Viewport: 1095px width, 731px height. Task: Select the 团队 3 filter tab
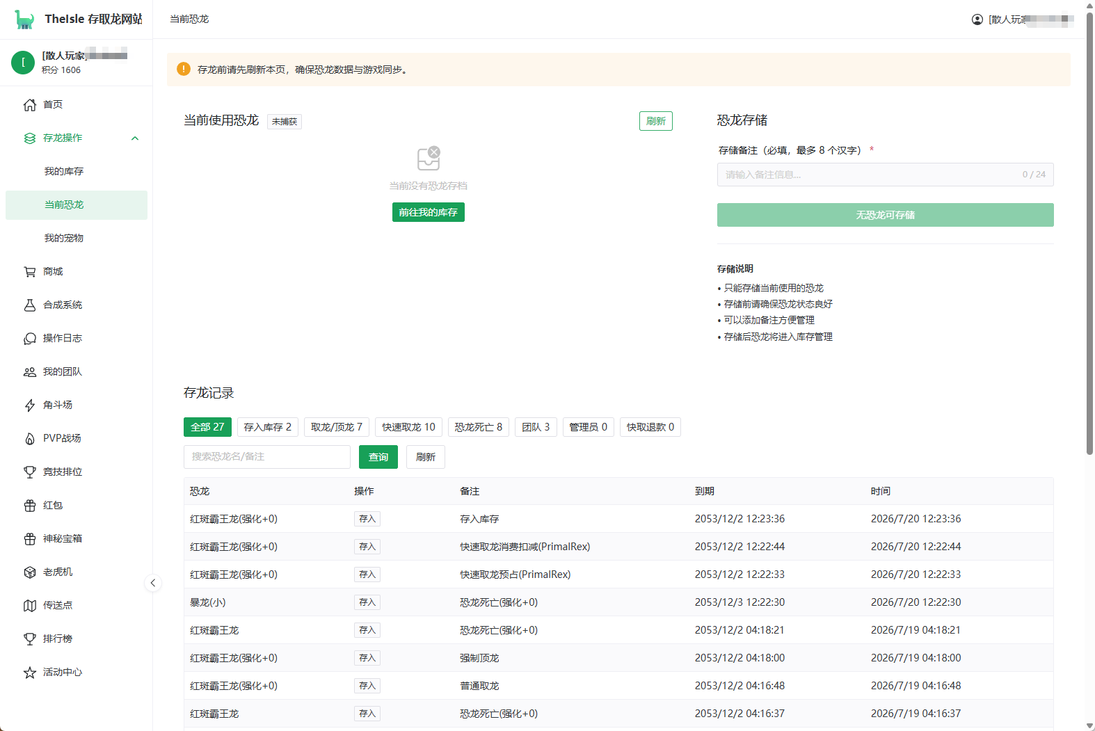(x=536, y=427)
